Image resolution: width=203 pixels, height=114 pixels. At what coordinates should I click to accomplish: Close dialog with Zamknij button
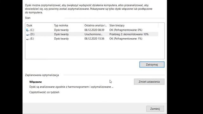pos(155,109)
